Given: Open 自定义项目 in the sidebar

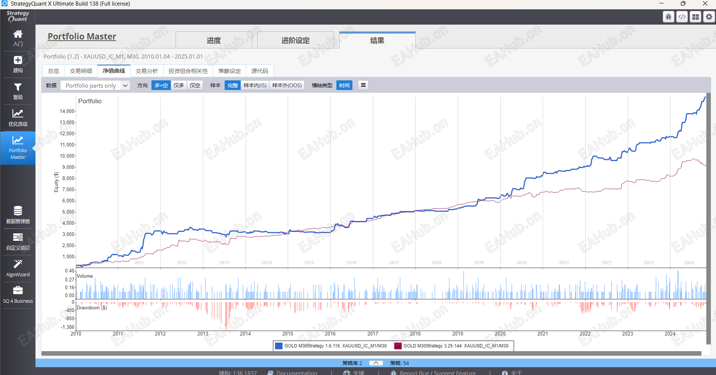Looking at the screenshot, I should pyautogui.click(x=18, y=242).
